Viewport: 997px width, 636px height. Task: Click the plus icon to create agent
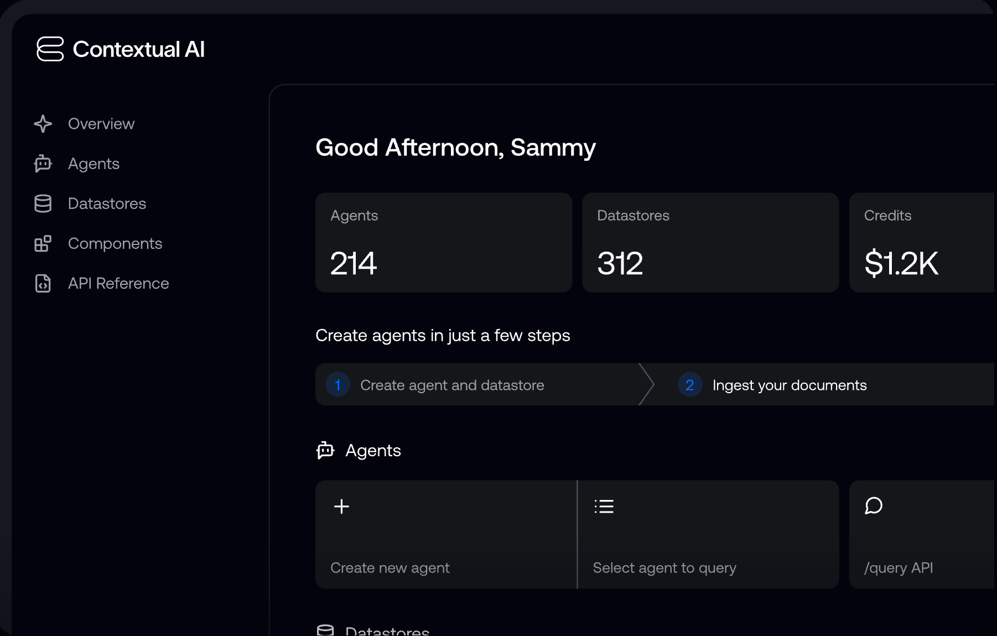[x=341, y=506]
